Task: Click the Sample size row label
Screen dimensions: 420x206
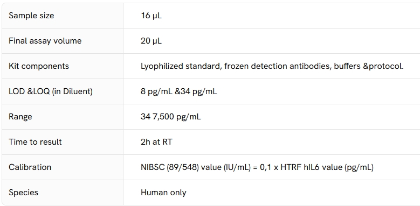Action: tap(31, 16)
